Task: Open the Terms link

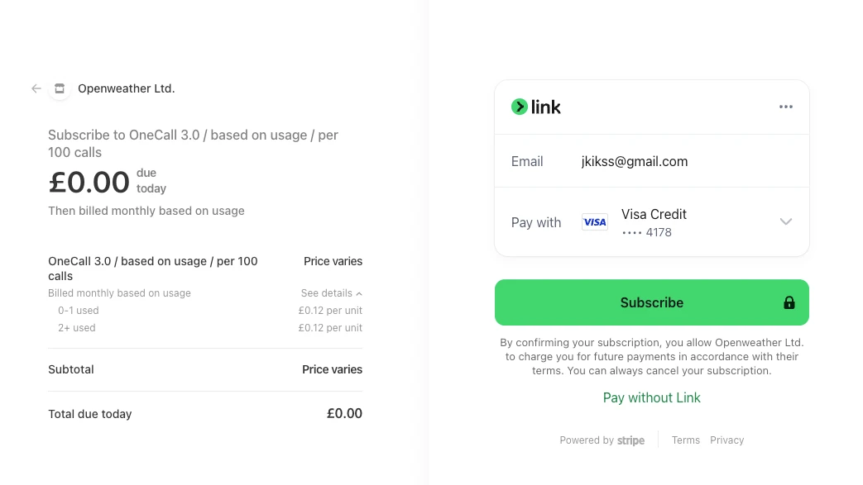Action: [685, 440]
